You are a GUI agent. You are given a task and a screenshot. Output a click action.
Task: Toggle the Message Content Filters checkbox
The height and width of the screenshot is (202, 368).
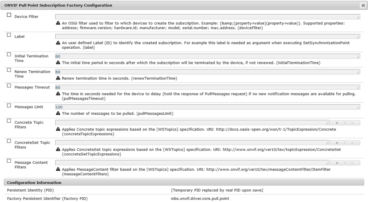pos(9,161)
